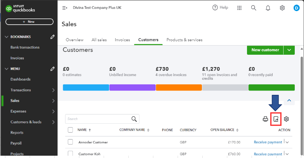
Task: Edit bookmarks with the pencil icon
Action: [52, 37]
